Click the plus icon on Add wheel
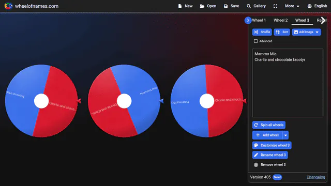This screenshot has width=331, height=186. (258, 135)
